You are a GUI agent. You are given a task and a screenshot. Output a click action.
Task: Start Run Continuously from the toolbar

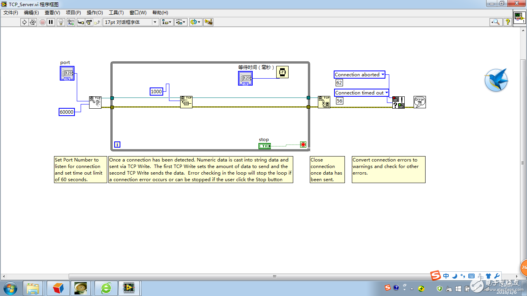tap(33, 22)
